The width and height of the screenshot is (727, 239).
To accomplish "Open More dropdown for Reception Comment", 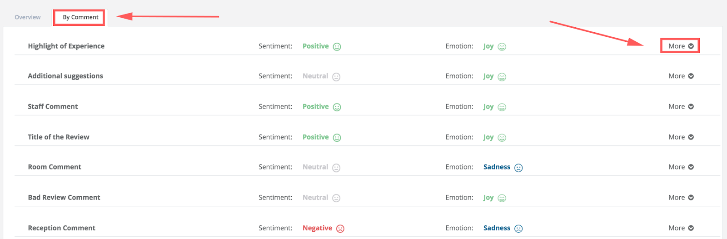I will click(x=681, y=228).
